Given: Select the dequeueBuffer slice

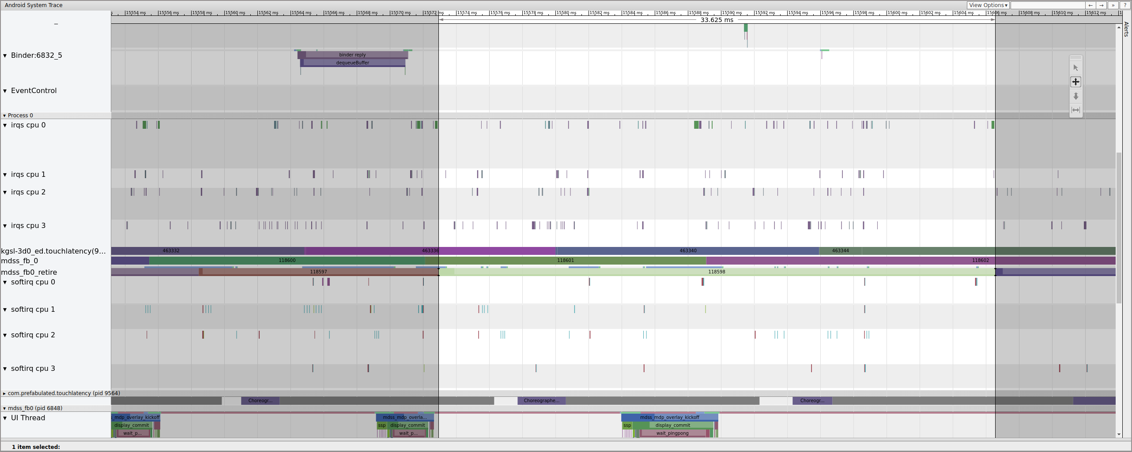Looking at the screenshot, I should pyautogui.click(x=352, y=63).
